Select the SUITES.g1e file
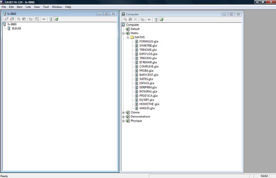 (146, 79)
